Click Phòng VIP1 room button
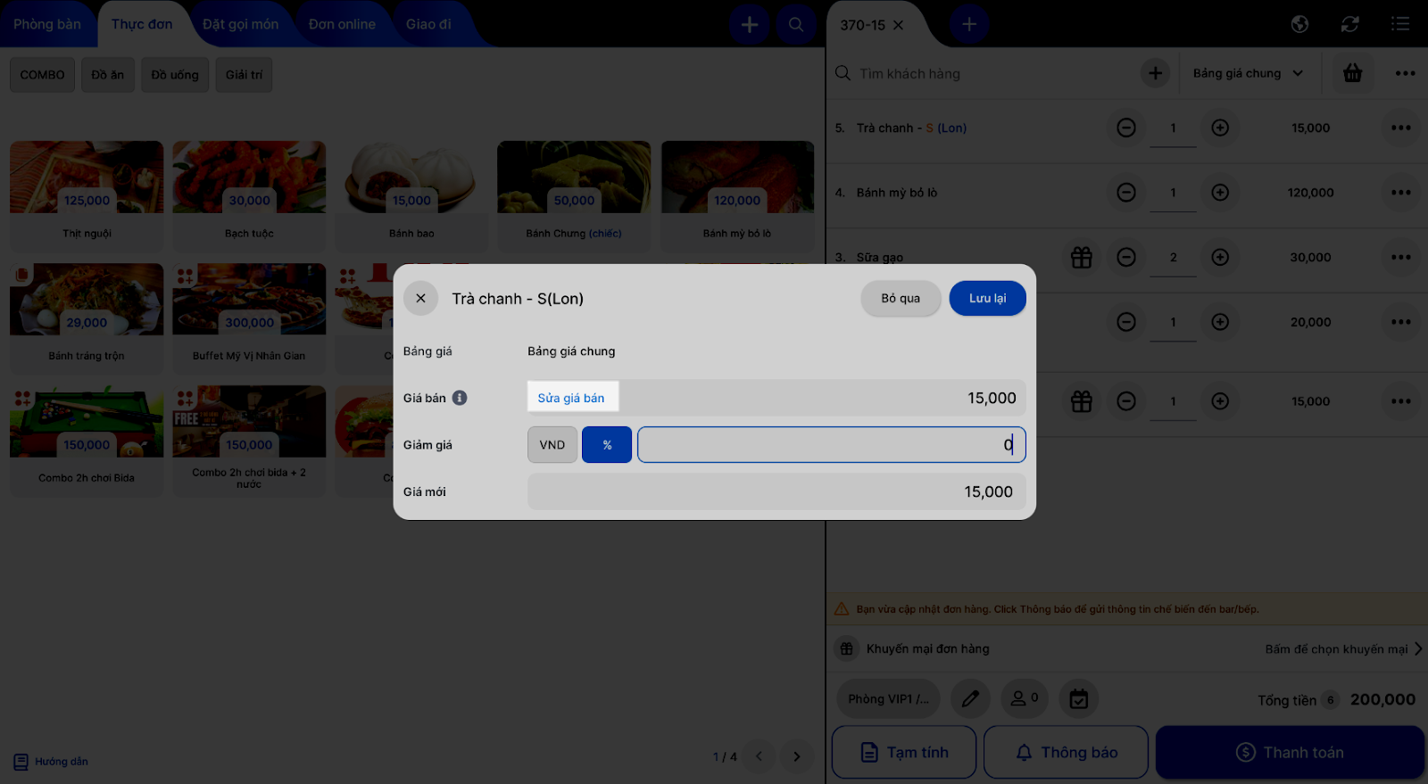The height and width of the screenshot is (784, 1428). click(x=888, y=698)
